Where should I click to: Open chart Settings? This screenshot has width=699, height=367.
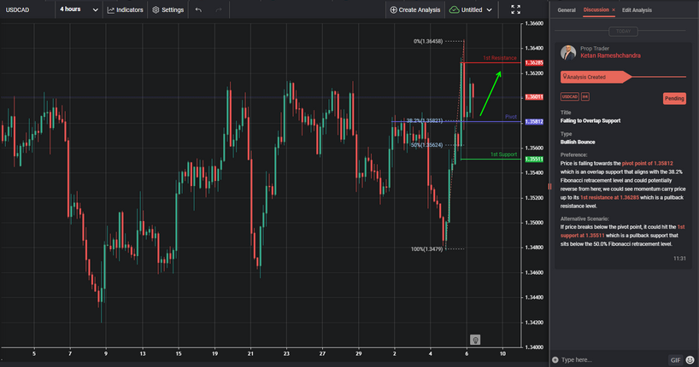tap(168, 9)
